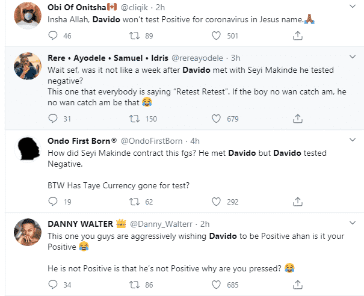Like DANNY WALTER's tweet with 685 likes
The width and height of the screenshot is (364, 296).
coord(216,285)
